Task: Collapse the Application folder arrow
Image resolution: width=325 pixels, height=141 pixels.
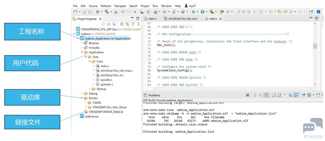Action: point(82,52)
